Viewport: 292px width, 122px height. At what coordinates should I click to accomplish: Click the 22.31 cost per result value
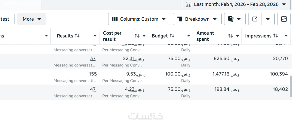tap(129, 59)
